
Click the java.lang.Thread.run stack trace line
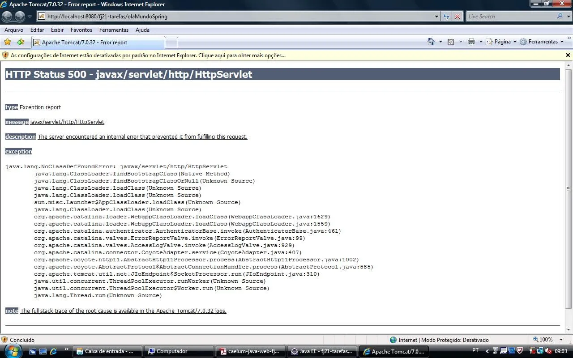point(98,295)
